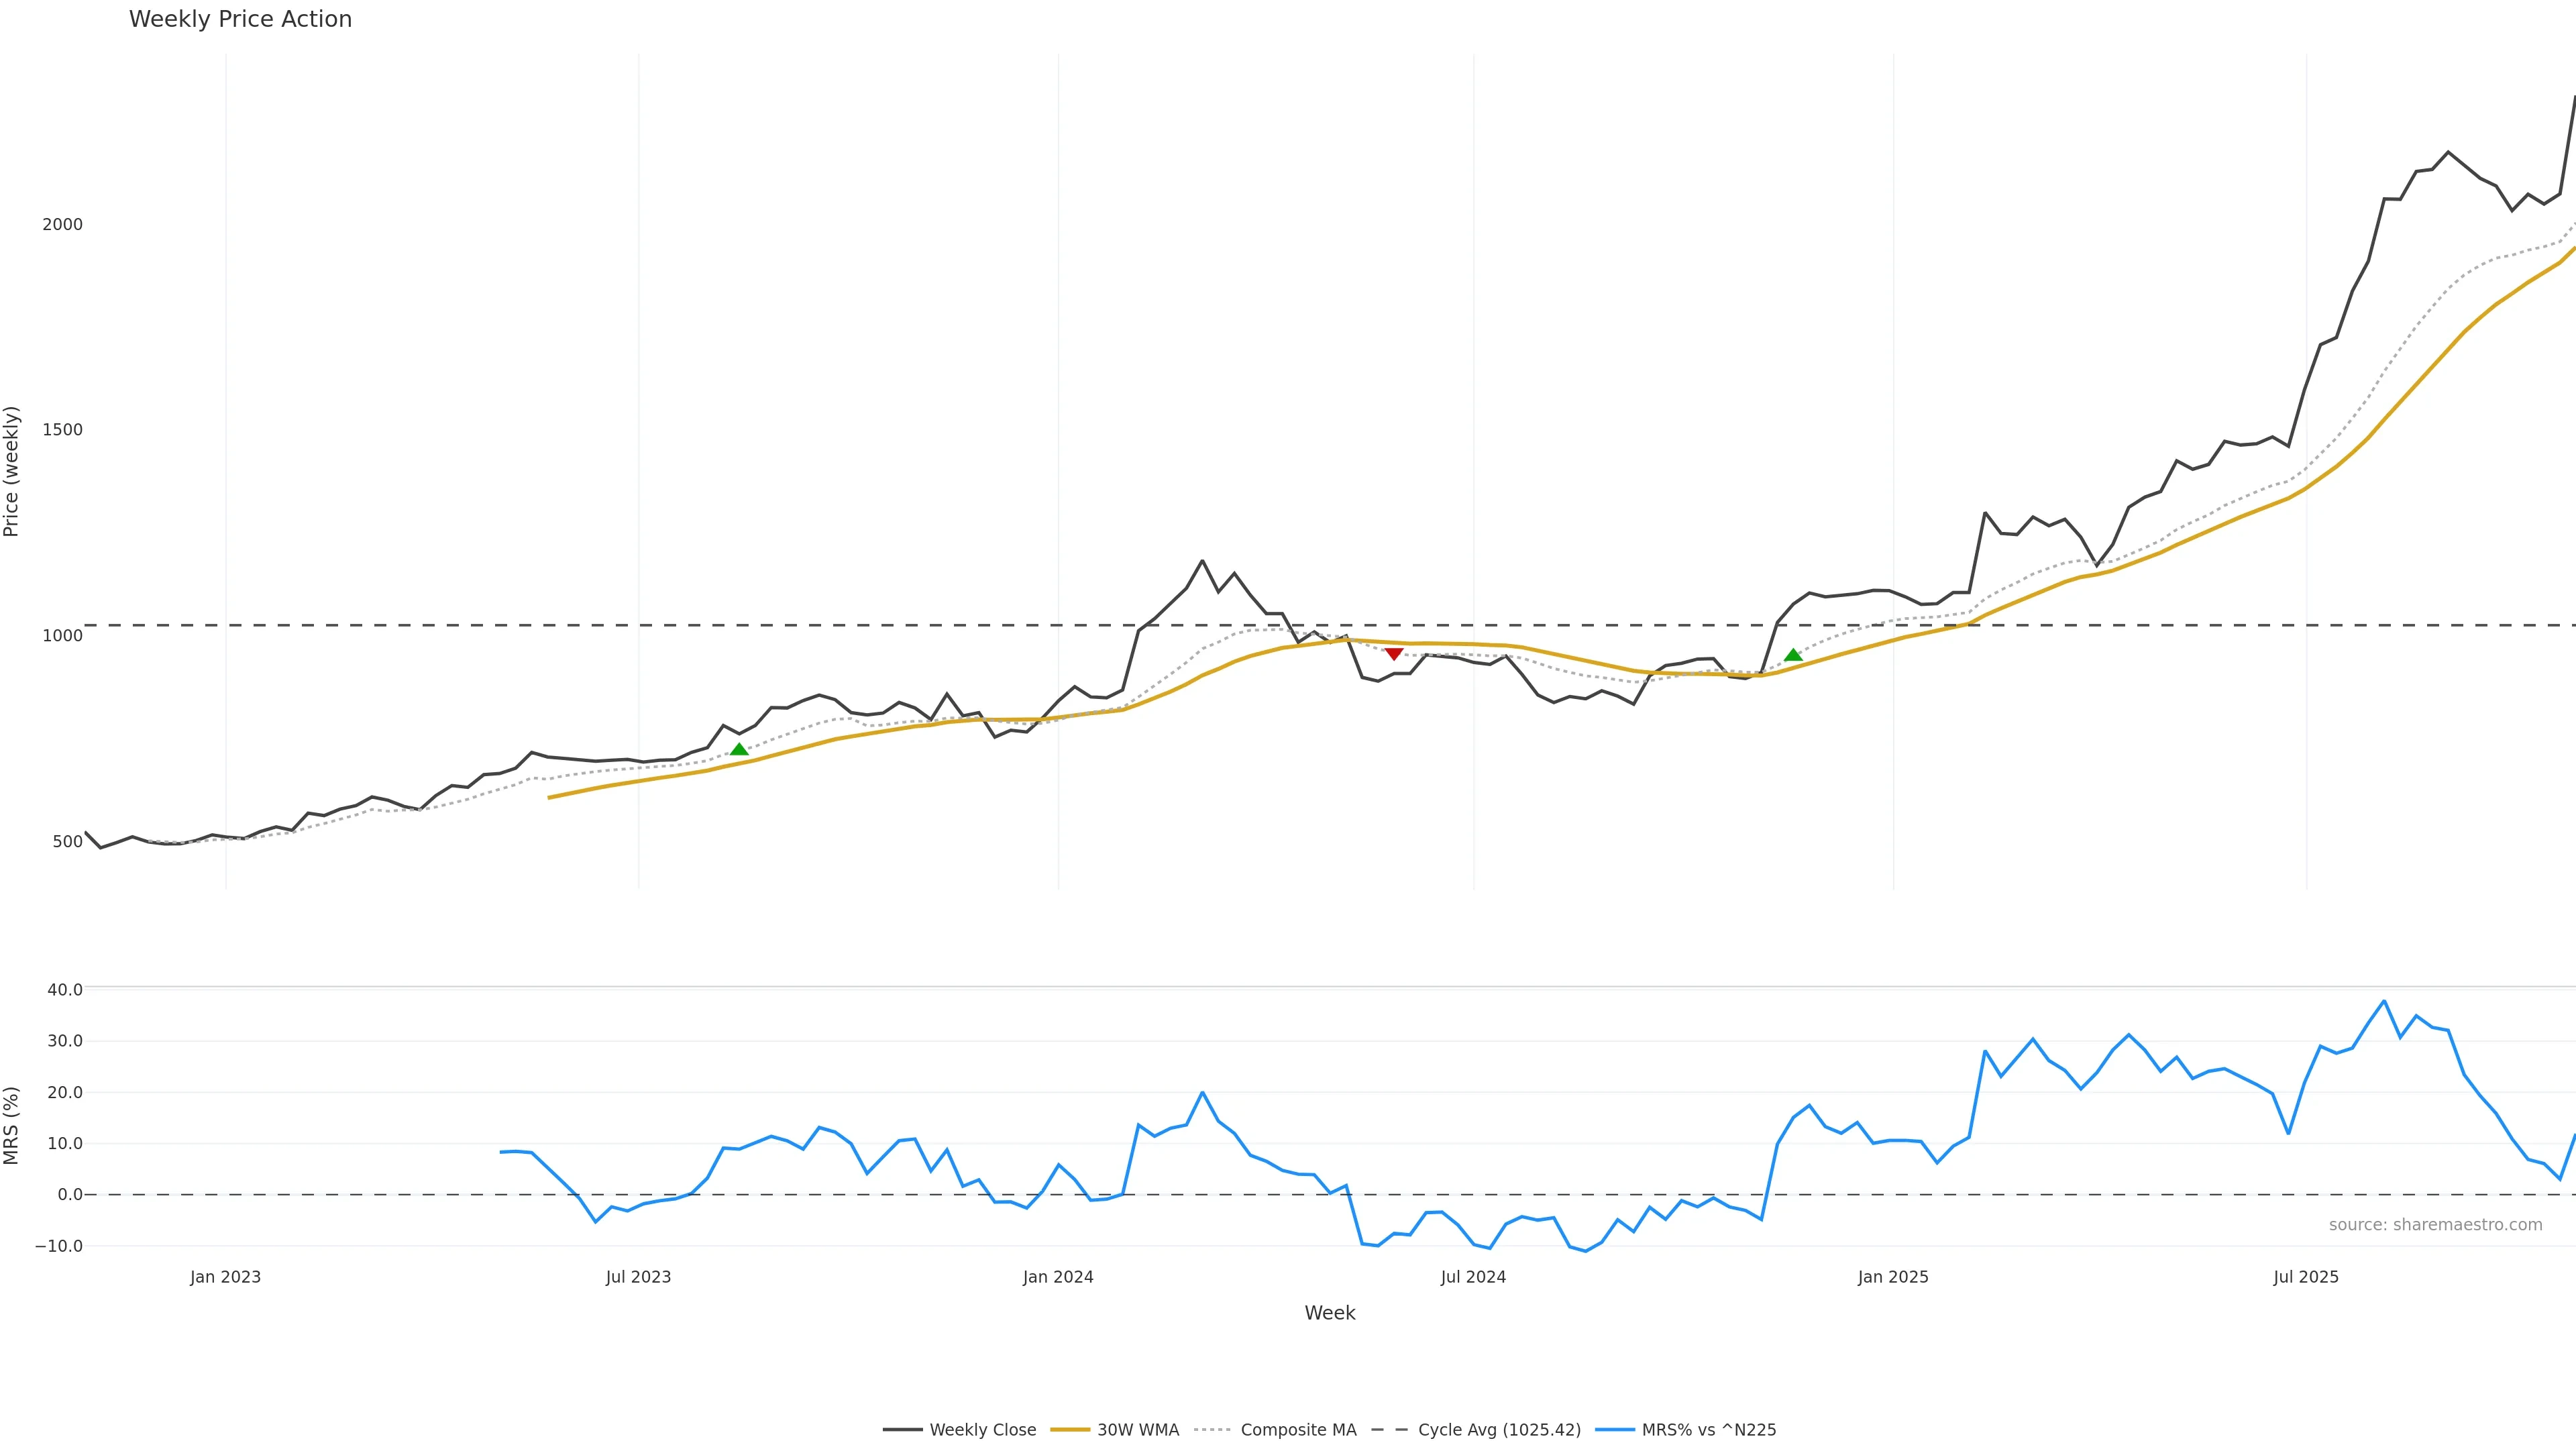This screenshot has width=2576, height=1449.
Task: Click the 40.0 tick on MRS axis
Action: click(65, 990)
